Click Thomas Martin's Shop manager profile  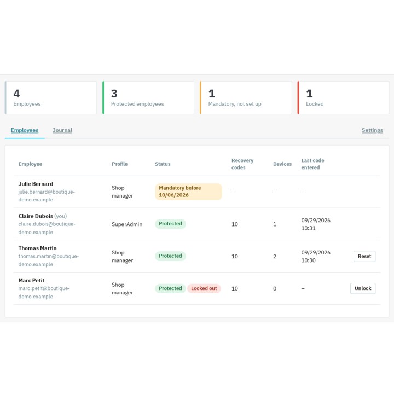(123, 257)
